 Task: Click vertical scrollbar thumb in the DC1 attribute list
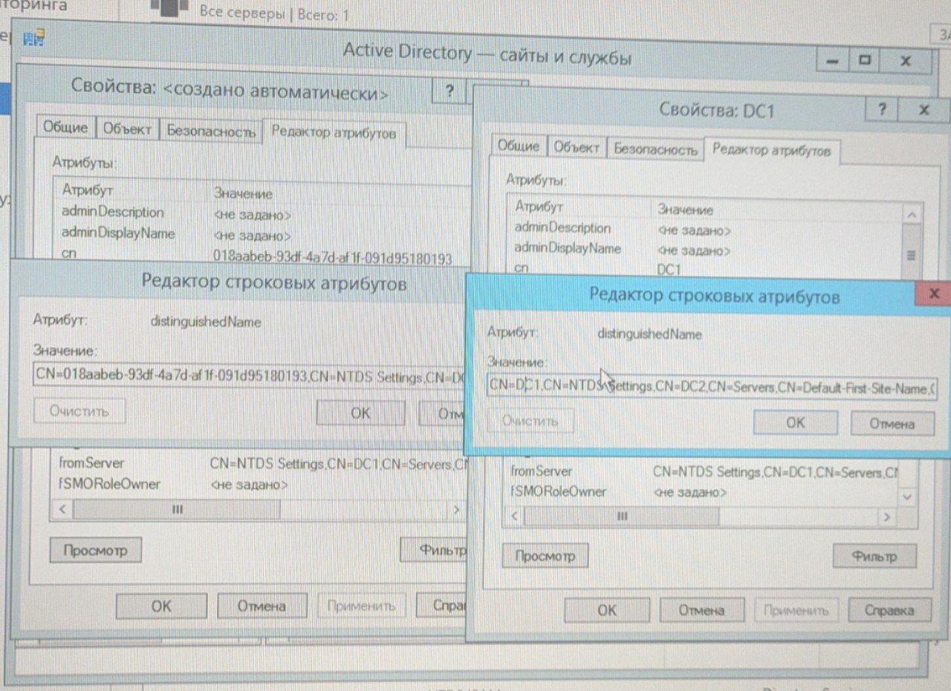click(912, 255)
